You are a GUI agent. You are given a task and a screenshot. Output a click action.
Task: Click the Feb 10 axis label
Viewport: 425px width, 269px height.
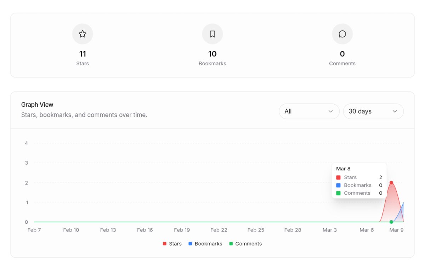[x=71, y=230]
